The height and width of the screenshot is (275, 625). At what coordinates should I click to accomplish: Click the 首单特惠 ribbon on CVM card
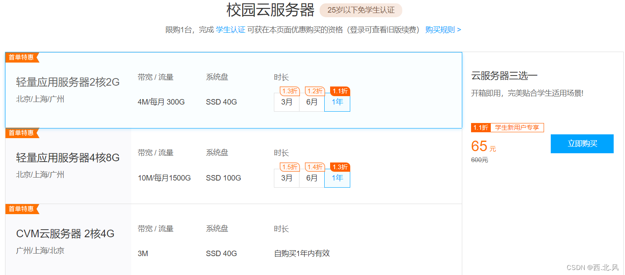pos(22,209)
